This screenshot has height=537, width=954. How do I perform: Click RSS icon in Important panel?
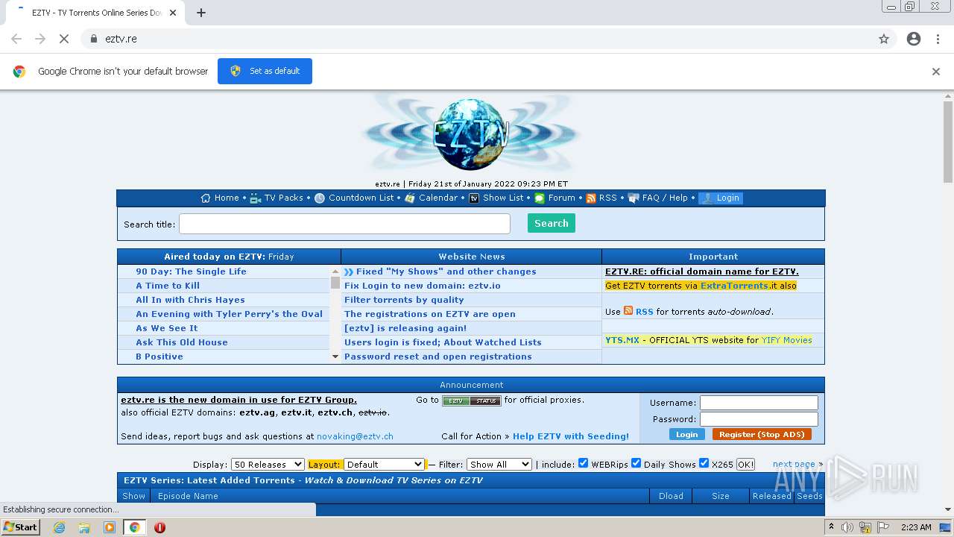(x=628, y=311)
